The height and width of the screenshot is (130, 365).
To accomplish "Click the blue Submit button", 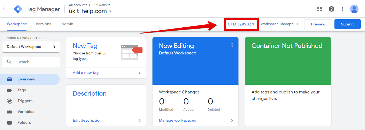I will click(x=347, y=24).
